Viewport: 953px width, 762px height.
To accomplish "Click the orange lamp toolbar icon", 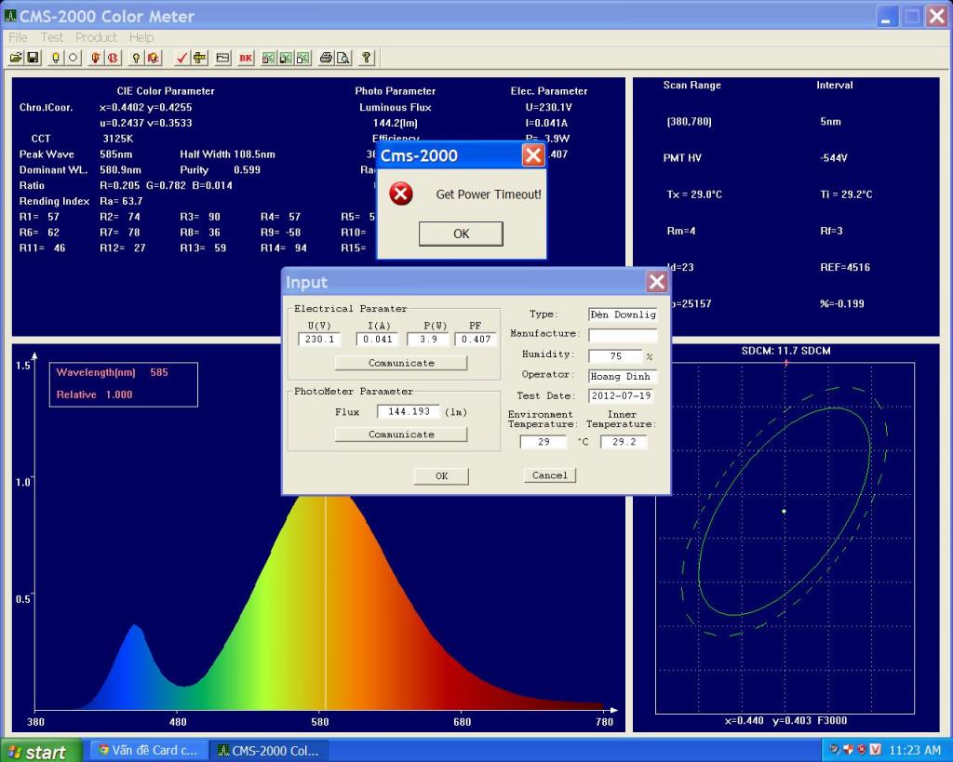I will [96, 58].
